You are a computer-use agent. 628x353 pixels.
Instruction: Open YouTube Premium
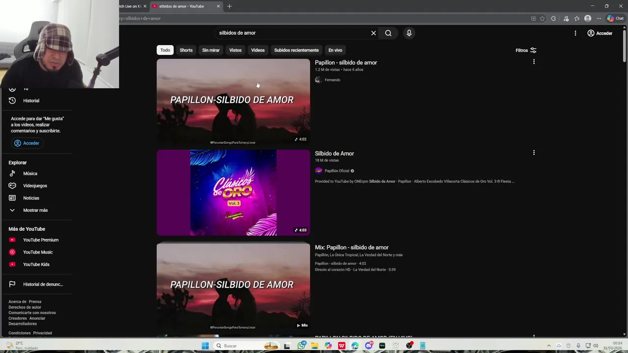[40, 240]
